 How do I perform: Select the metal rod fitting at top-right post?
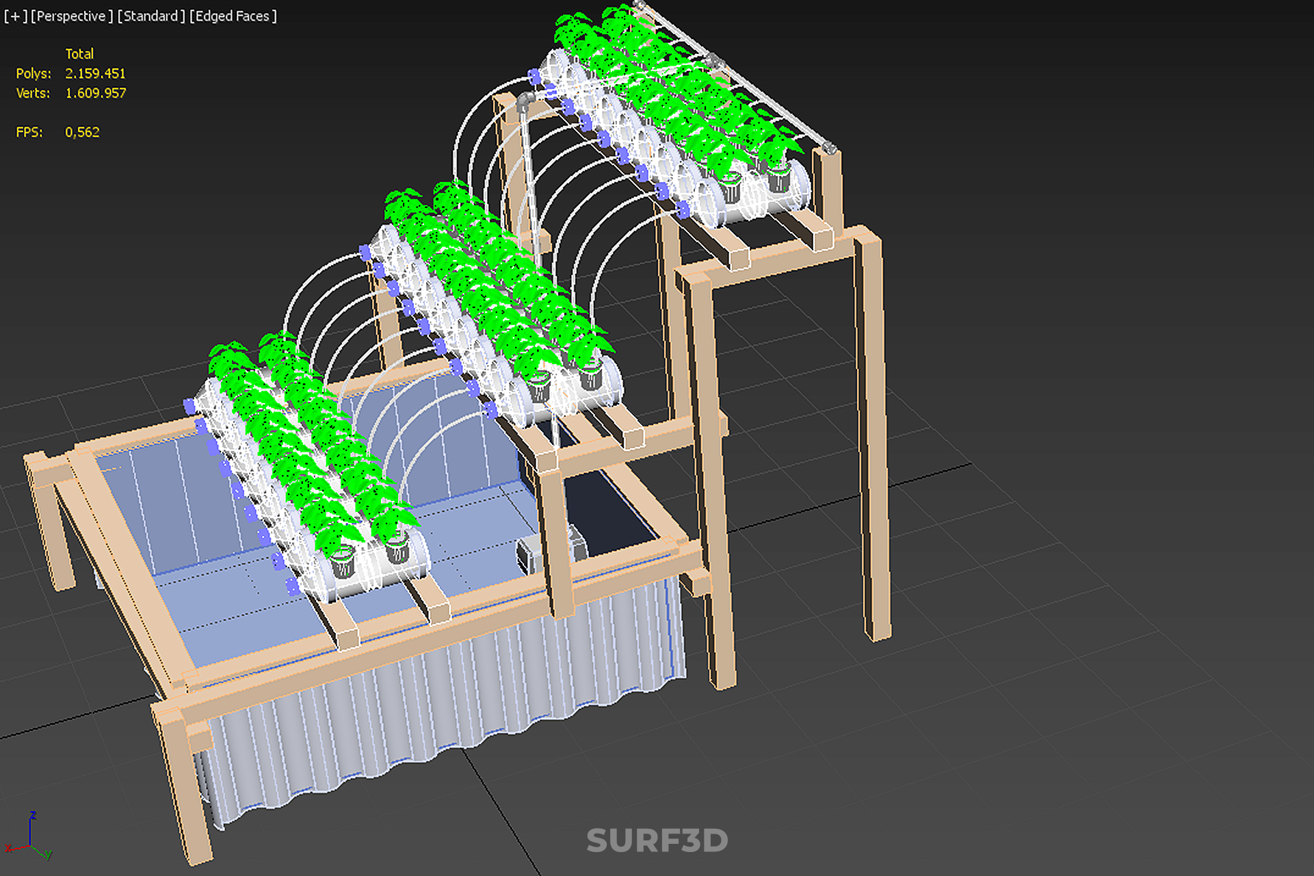pos(828,147)
